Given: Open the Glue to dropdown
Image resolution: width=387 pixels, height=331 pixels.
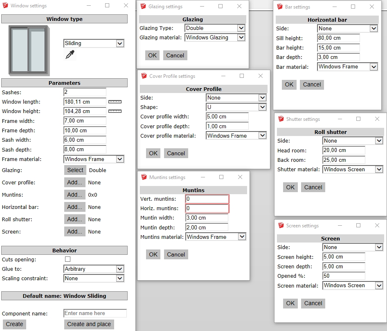Looking at the screenshot, I should (94, 269).
